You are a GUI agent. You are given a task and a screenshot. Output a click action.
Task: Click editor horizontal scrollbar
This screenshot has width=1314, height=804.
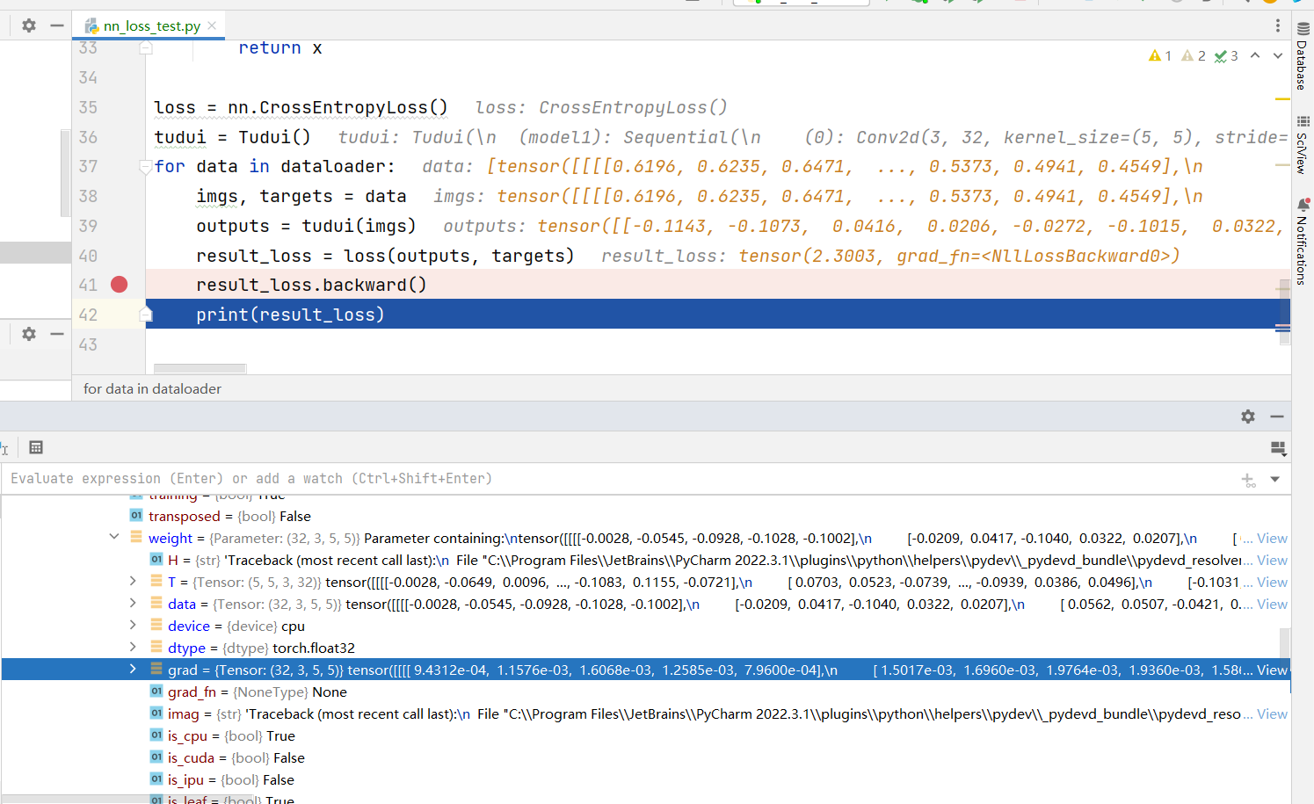pos(200,369)
